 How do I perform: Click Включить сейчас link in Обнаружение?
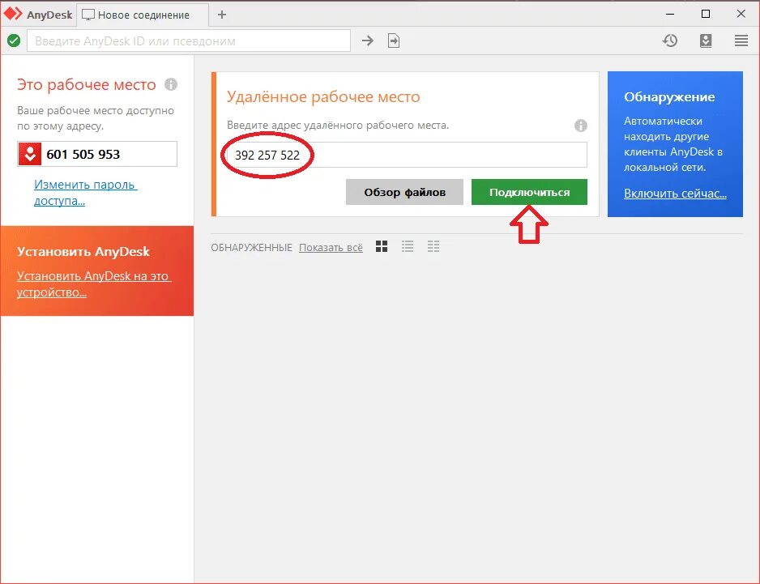pyautogui.click(x=675, y=194)
